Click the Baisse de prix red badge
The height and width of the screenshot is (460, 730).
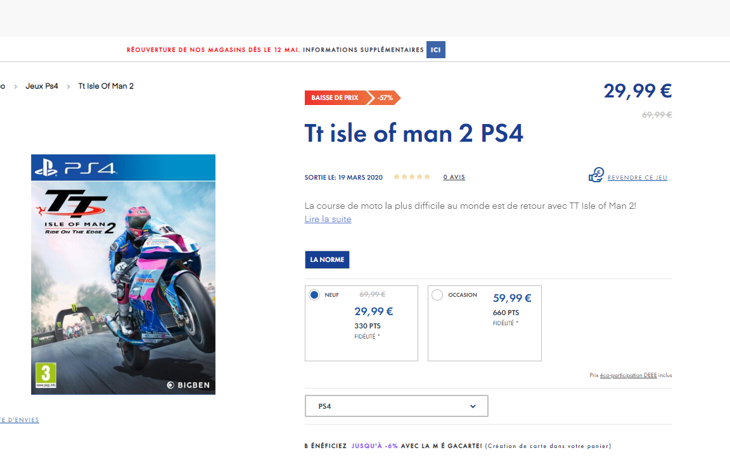click(x=335, y=98)
